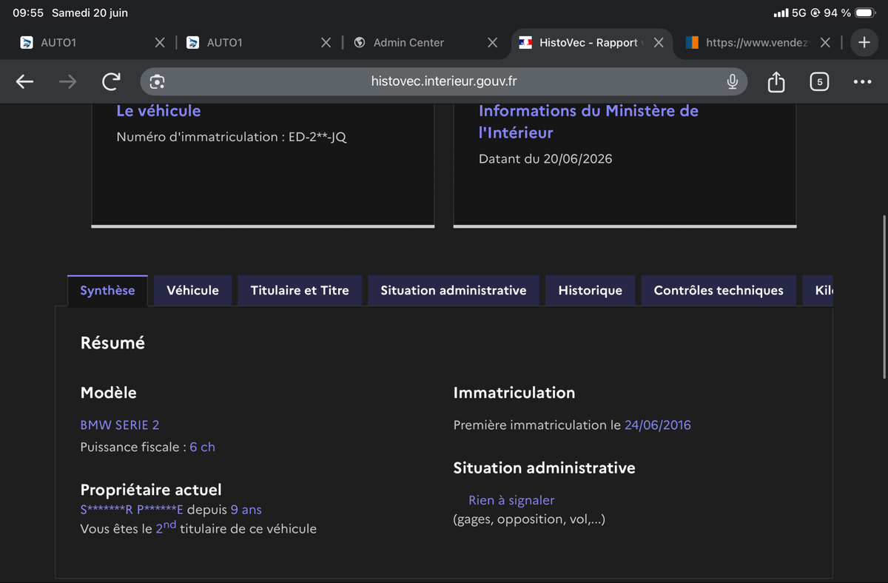This screenshot has height=583, width=888.
Task: Open the Contrôles techniques tab
Action: [719, 290]
